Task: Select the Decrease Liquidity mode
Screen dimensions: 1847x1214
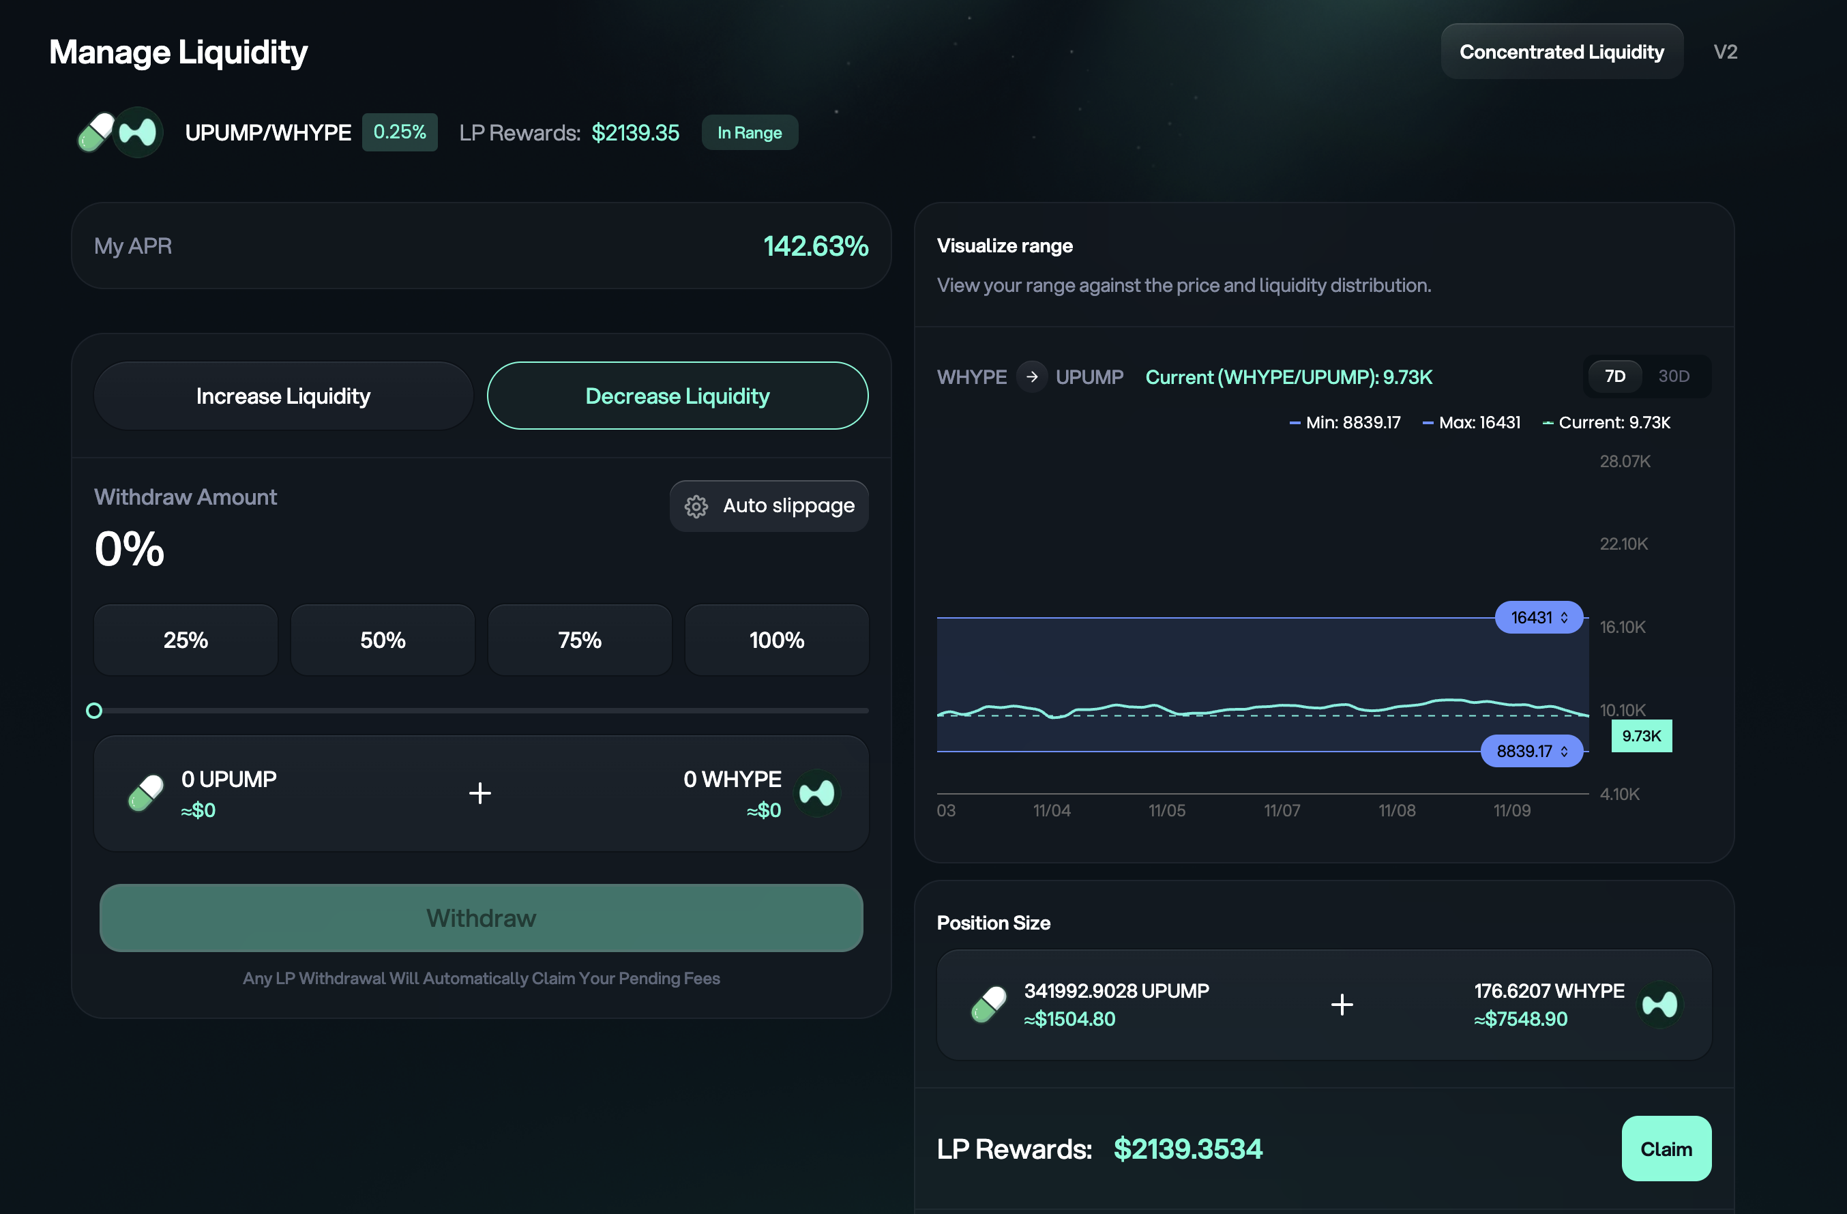Action: click(x=677, y=396)
